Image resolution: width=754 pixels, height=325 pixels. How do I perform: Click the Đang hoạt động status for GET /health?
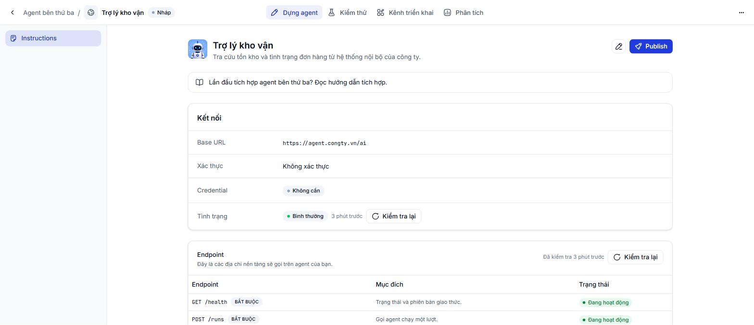(605, 302)
